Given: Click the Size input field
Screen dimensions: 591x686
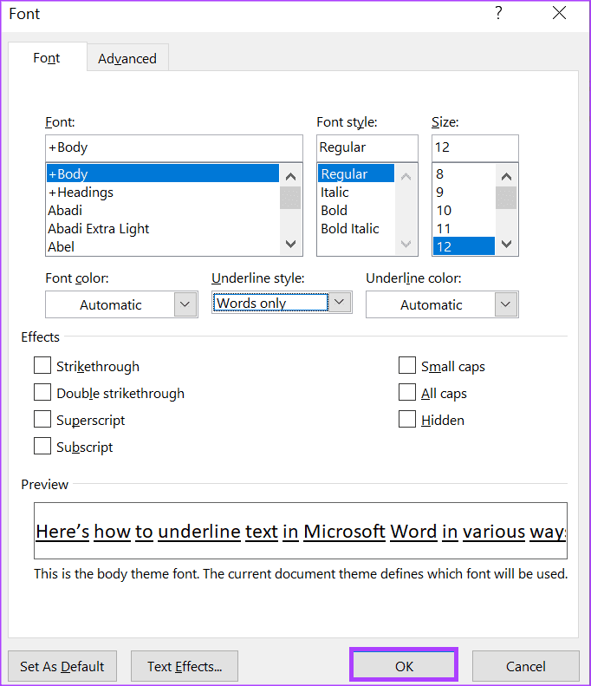Looking at the screenshot, I should pyautogui.click(x=475, y=148).
